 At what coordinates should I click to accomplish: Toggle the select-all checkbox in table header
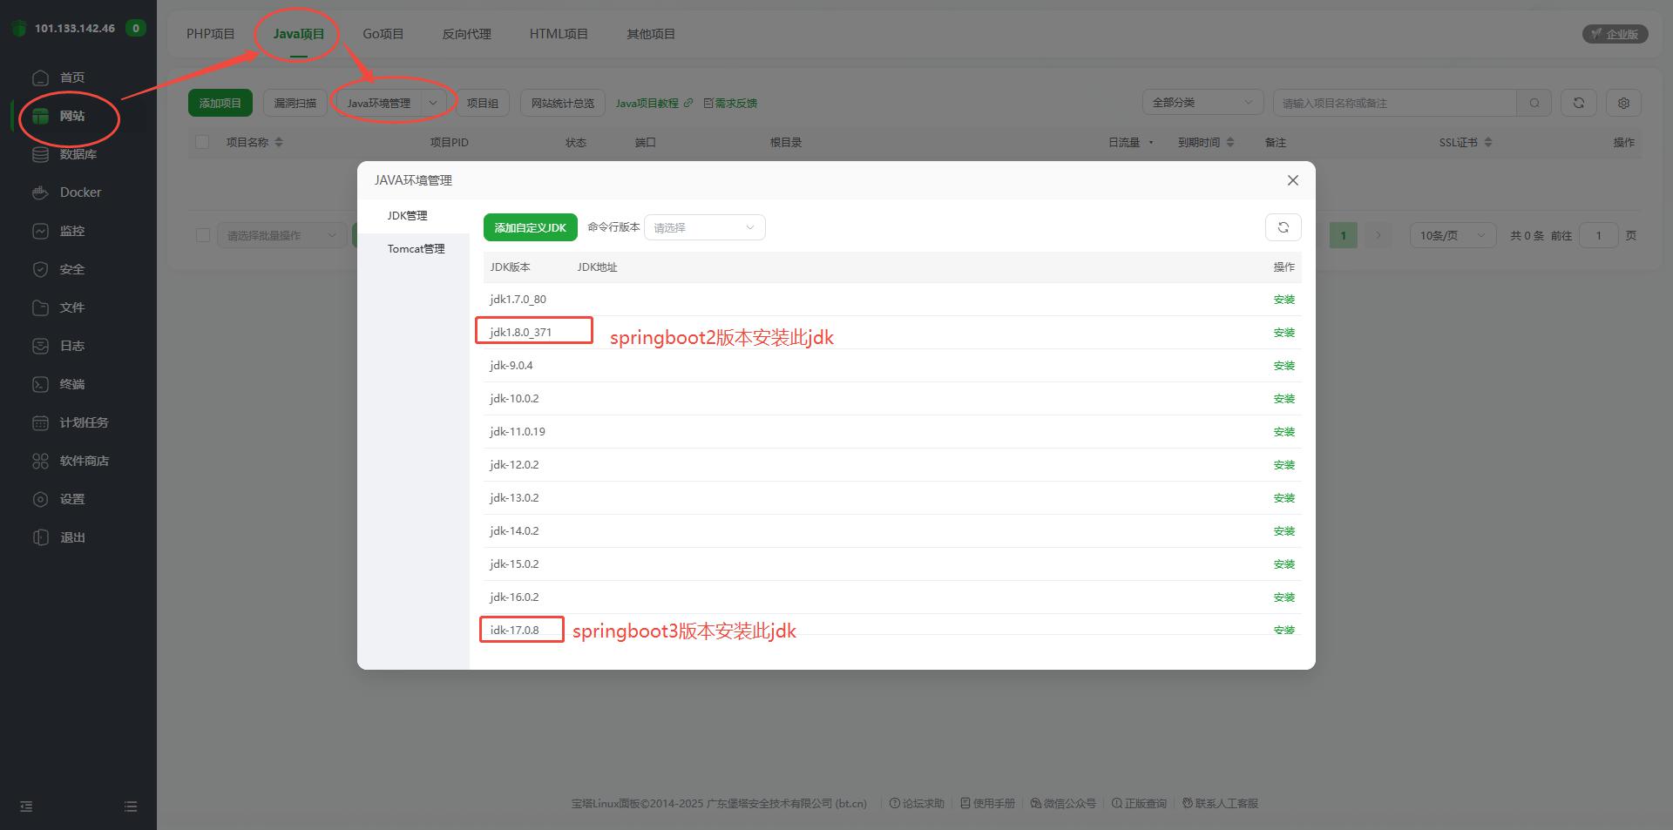(x=202, y=142)
